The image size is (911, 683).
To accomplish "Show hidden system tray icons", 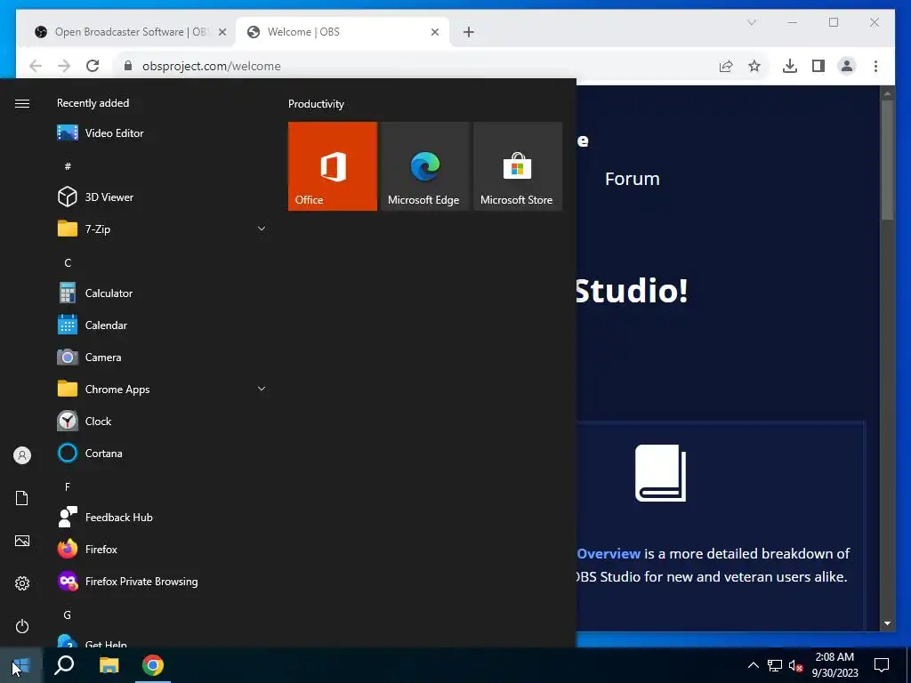I will pyautogui.click(x=753, y=665).
